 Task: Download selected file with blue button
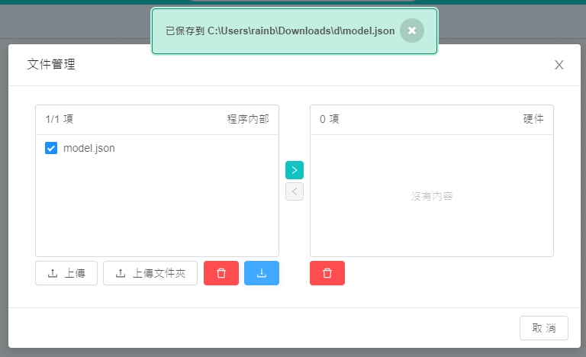tap(262, 273)
